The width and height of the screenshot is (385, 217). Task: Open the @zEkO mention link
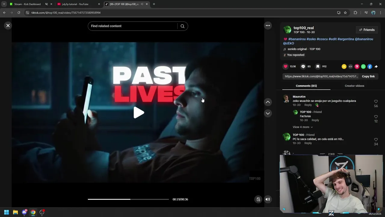click(288, 43)
